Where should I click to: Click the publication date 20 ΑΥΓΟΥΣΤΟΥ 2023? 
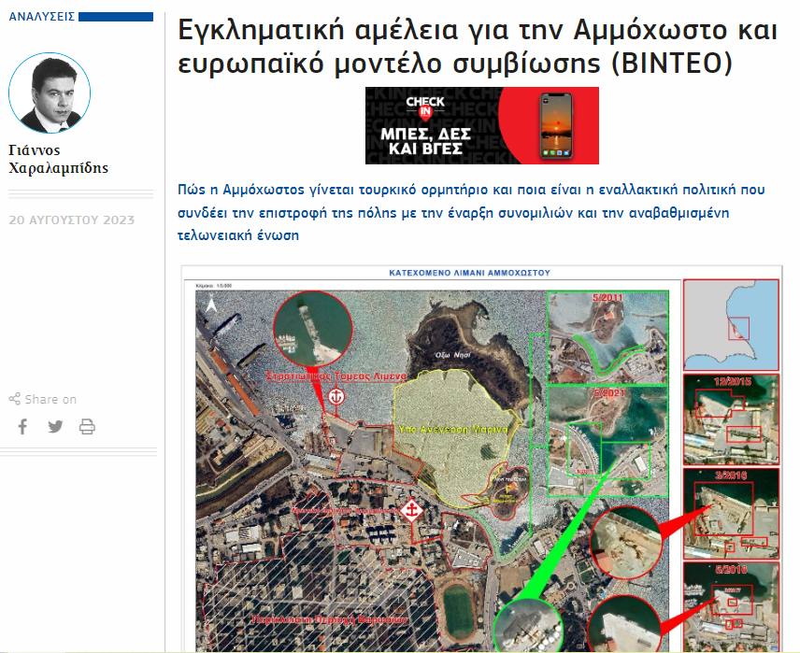pyautogui.click(x=71, y=220)
